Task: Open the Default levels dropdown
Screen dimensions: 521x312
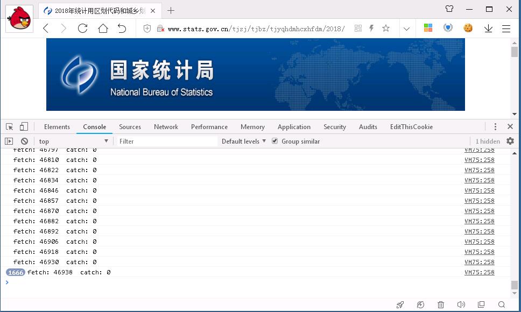Action: 244,141
